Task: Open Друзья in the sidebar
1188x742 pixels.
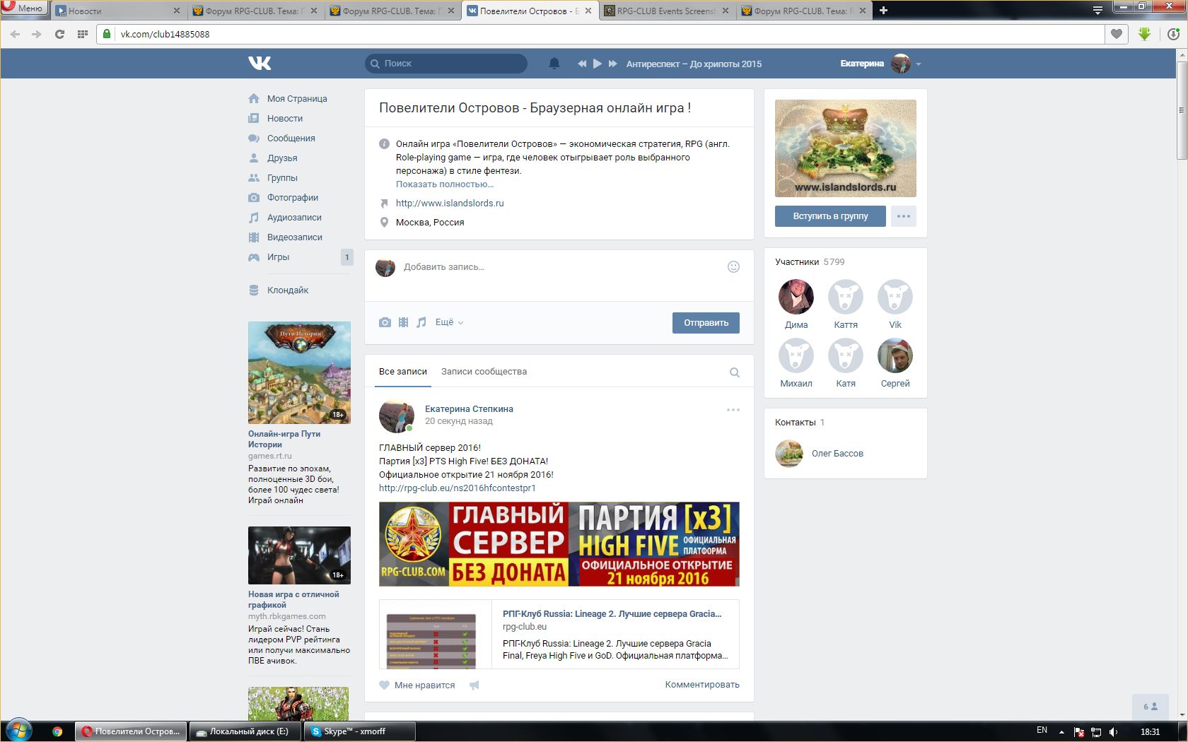Action: click(282, 158)
